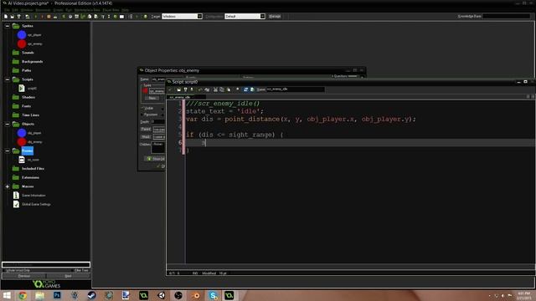The height and width of the screenshot is (301, 536).
Task: Click New sprite button in Object Properties
Action: [x=152, y=99]
